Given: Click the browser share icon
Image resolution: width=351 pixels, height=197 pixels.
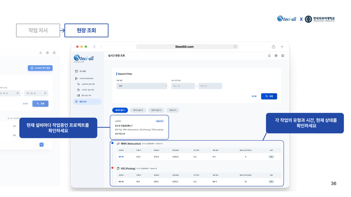Looking at the screenshot, I should coord(274,47).
